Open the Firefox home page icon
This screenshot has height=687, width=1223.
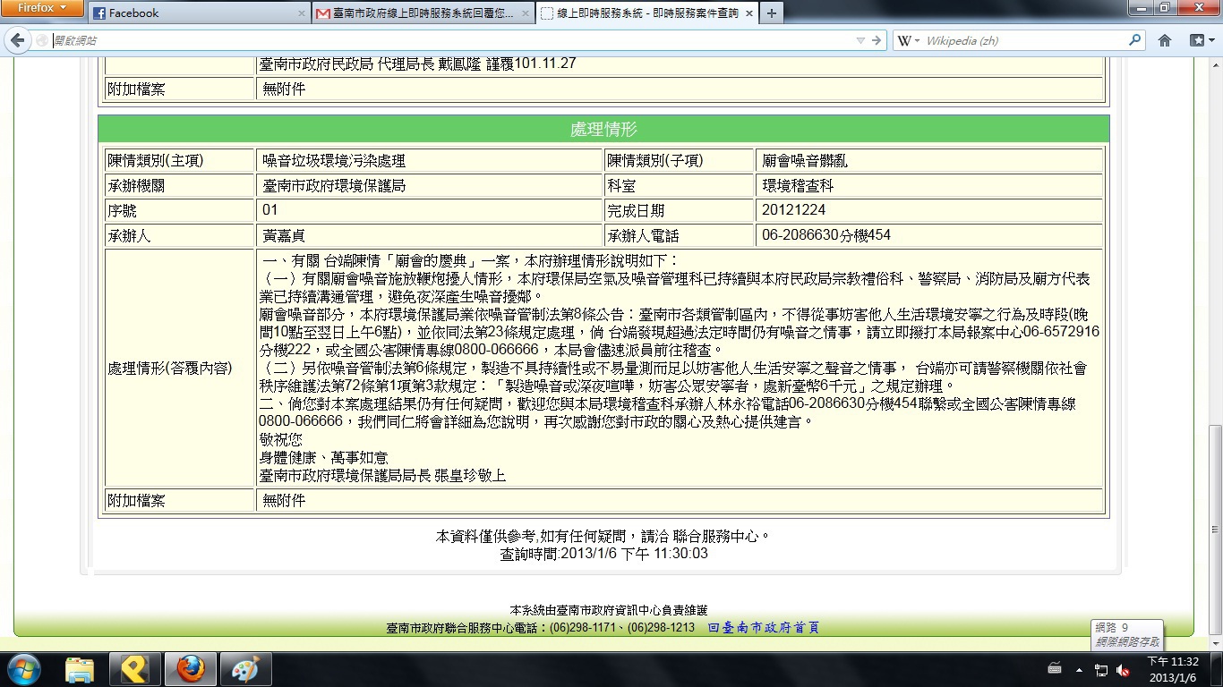[x=1165, y=40]
